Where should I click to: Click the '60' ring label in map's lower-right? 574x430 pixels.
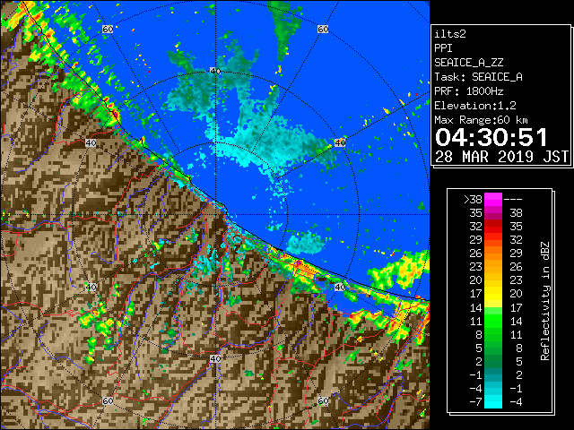point(323,400)
